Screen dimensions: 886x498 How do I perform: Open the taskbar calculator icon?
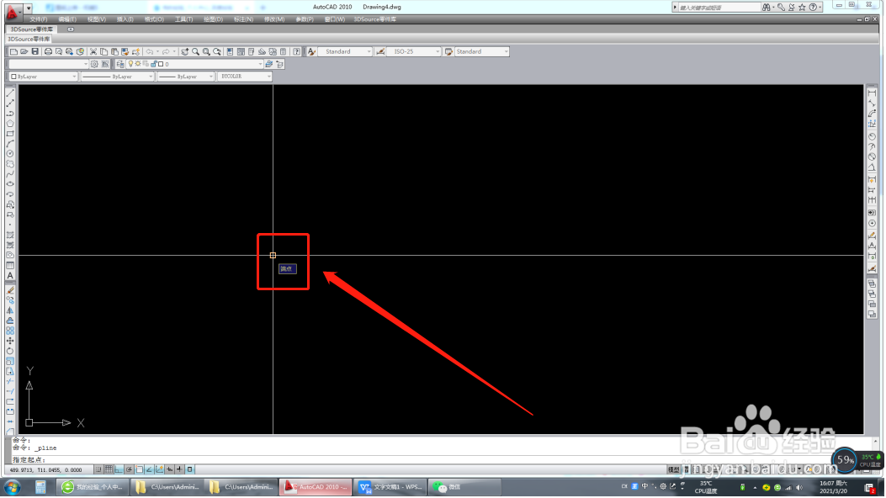pyautogui.click(x=40, y=487)
